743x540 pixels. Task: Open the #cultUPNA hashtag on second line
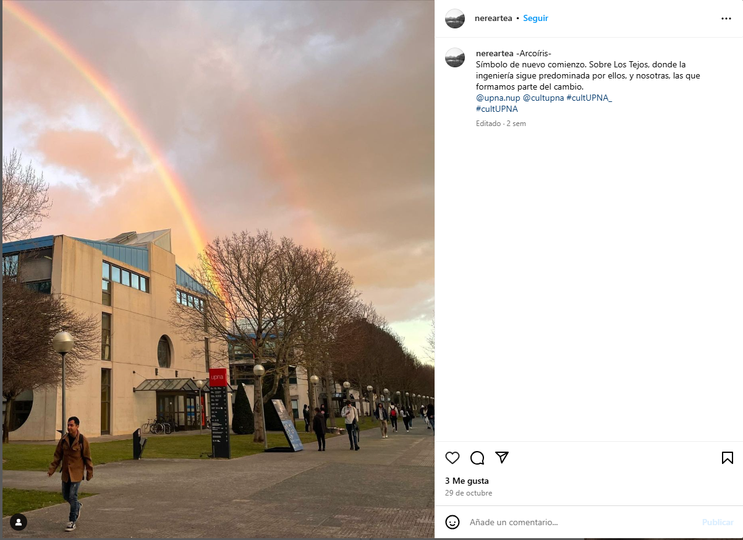point(497,109)
